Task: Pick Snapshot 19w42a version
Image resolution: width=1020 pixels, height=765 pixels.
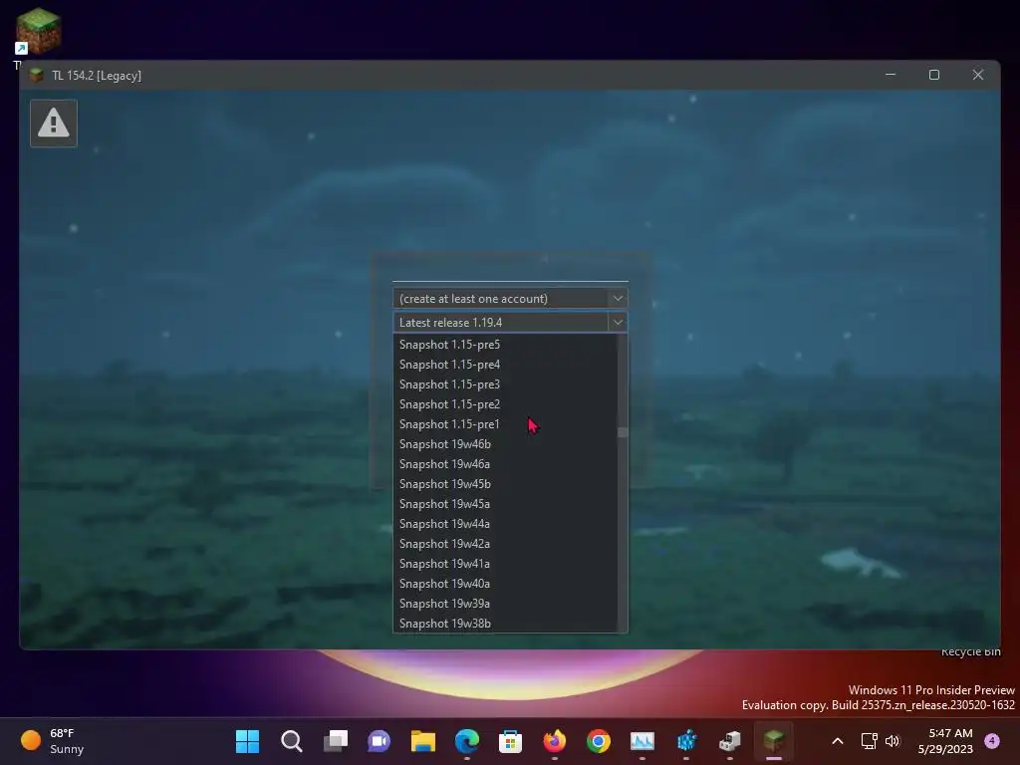Action: click(505, 544)
